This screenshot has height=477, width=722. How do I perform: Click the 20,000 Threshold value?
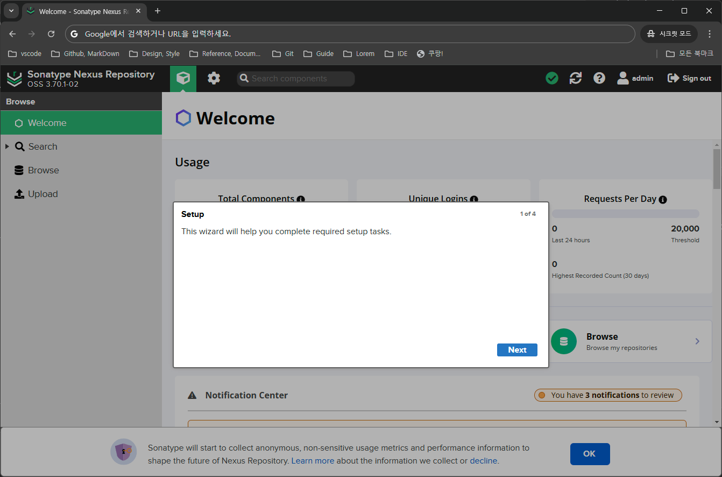pyautogui.click(x=685, y=229)
